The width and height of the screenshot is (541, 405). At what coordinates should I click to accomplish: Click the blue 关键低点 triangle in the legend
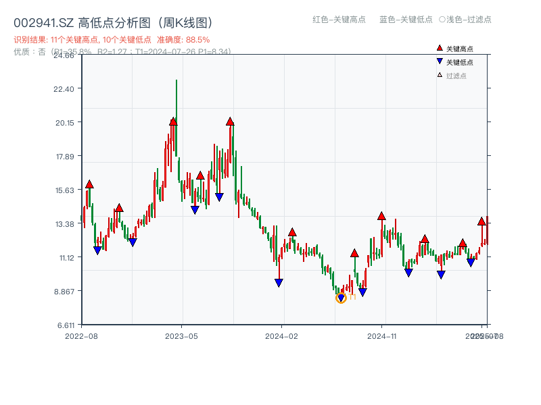pyautogui.click(x=439, y=61)
